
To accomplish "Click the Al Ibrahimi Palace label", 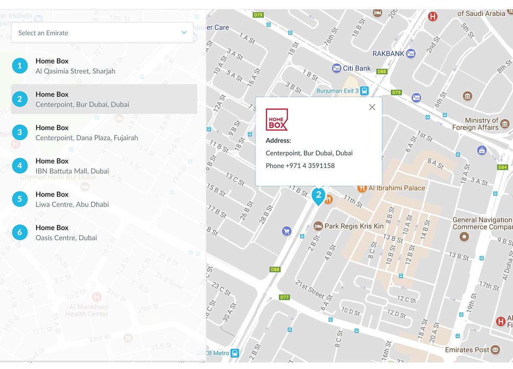I will (397, 188).
